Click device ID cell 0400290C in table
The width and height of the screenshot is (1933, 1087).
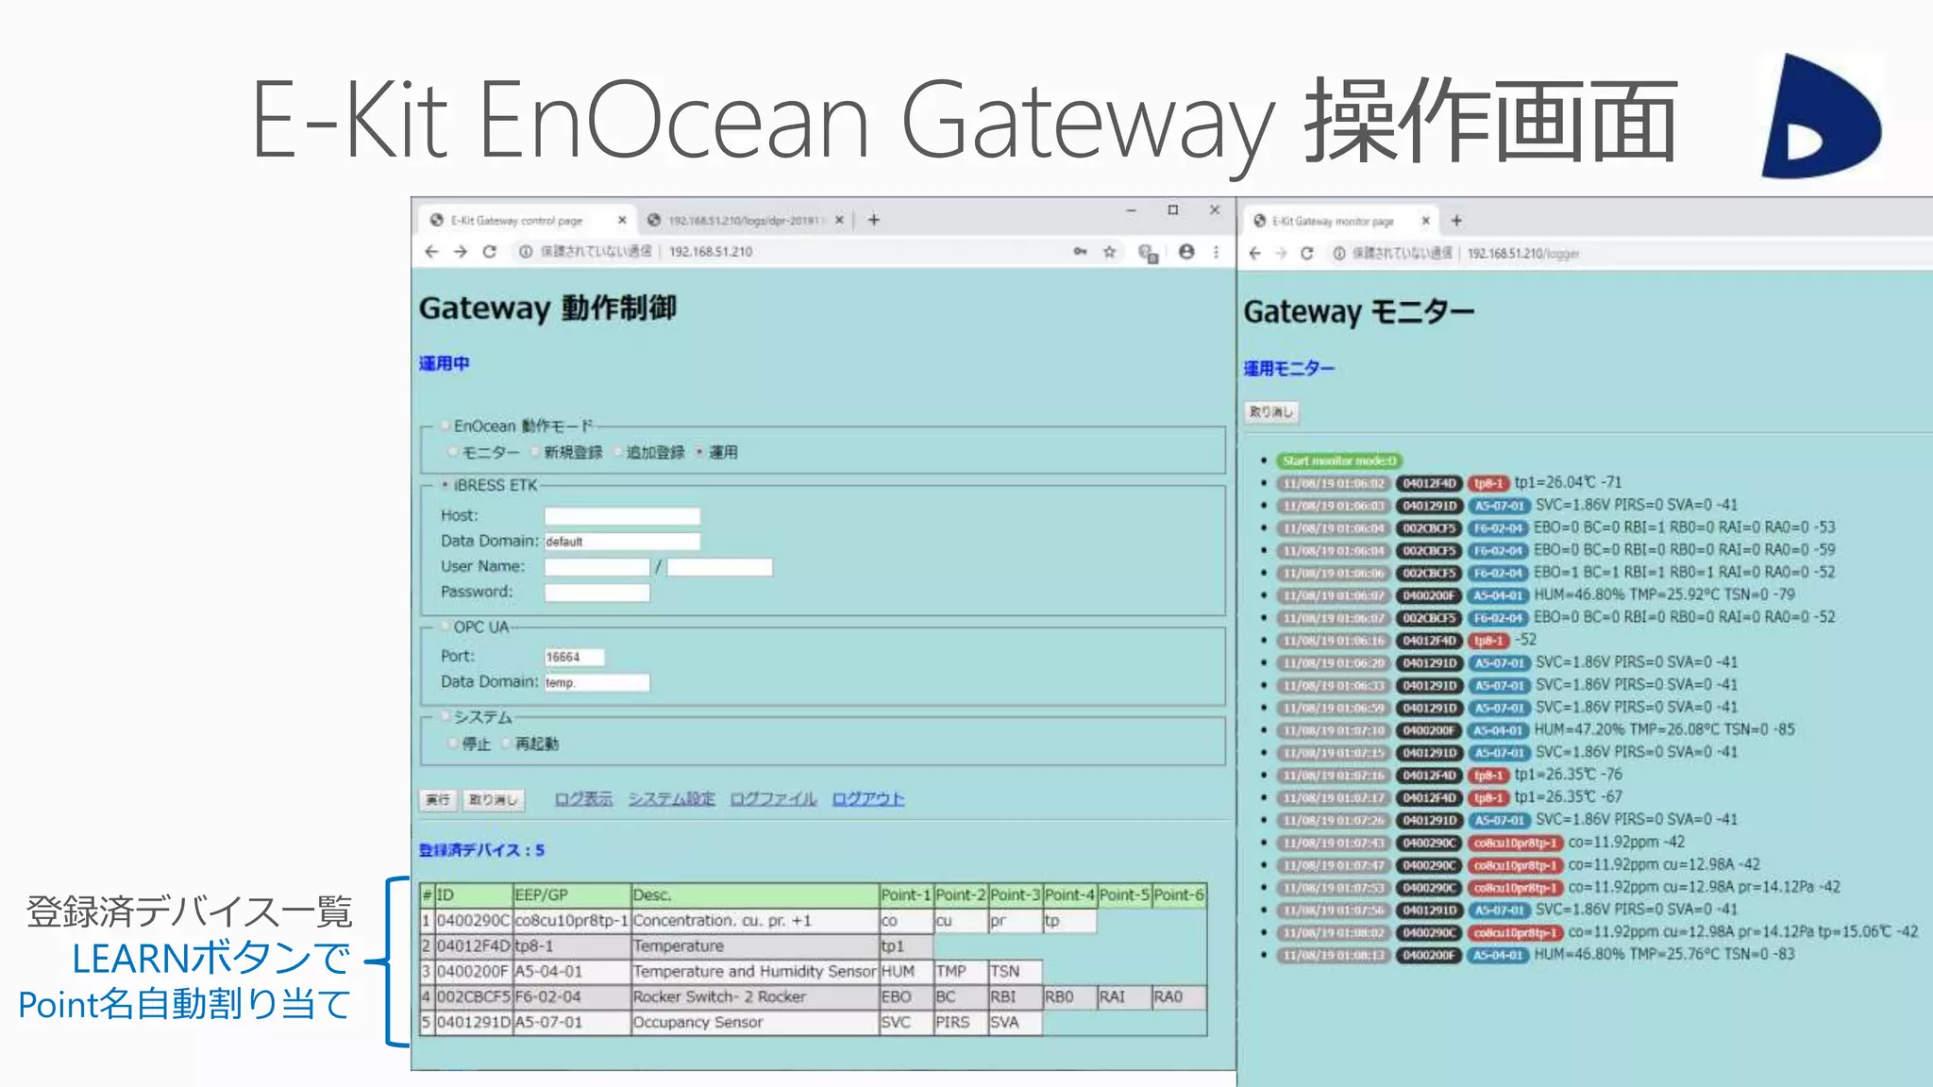tap(473, 920)
